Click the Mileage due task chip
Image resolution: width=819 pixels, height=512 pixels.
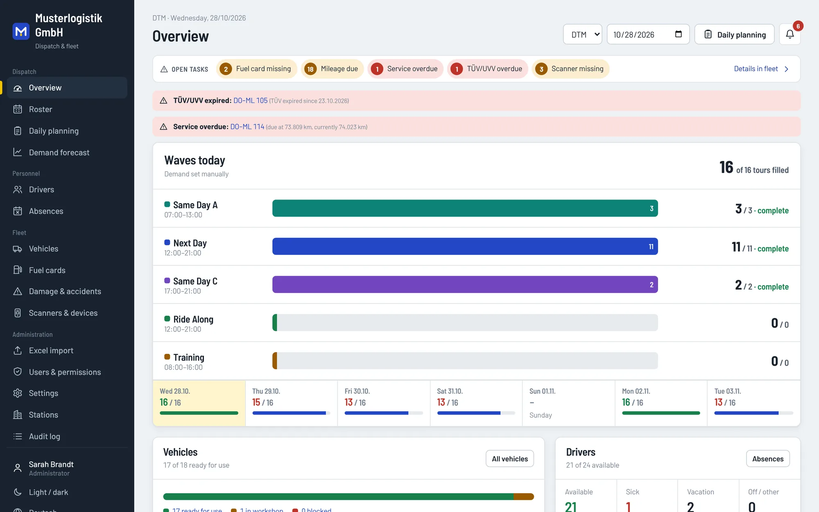332,69
